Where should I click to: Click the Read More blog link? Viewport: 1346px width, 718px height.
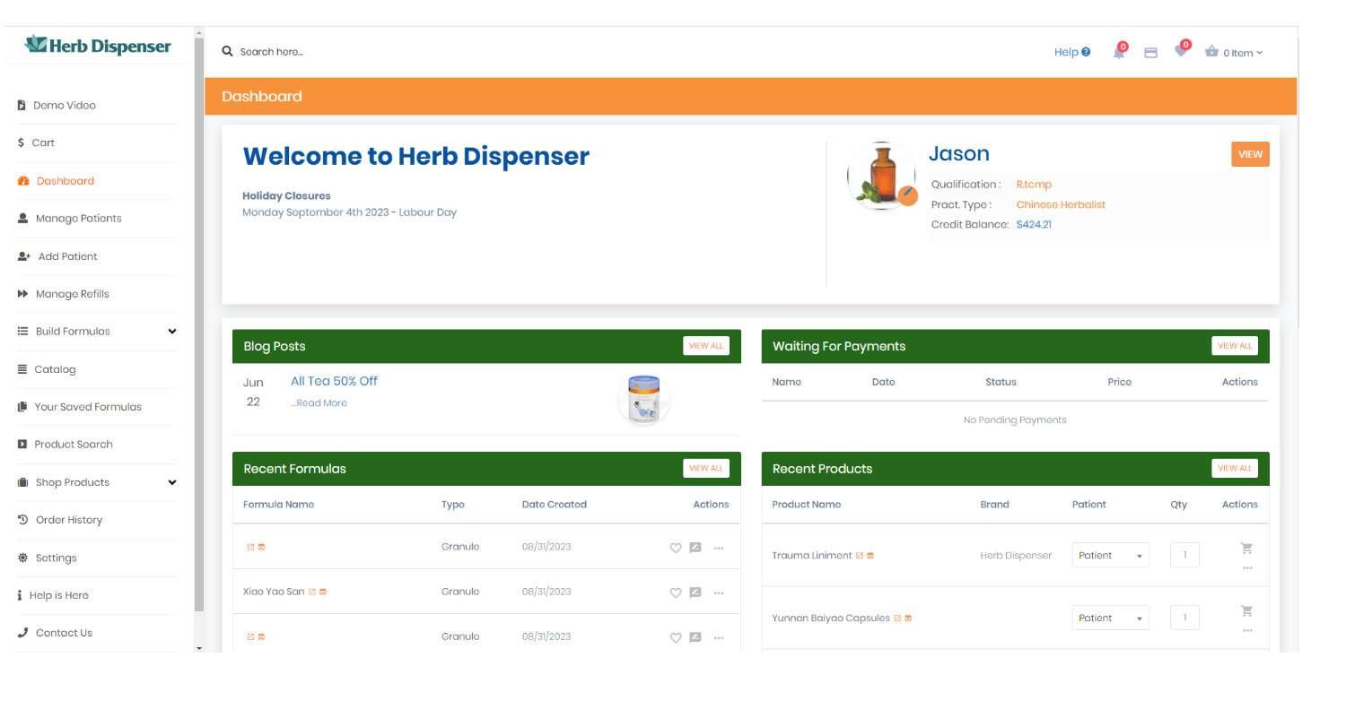click(x=319, y=402)
